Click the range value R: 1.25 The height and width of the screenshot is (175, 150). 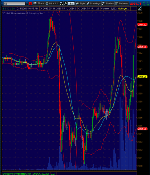click(x=95, y=8)
